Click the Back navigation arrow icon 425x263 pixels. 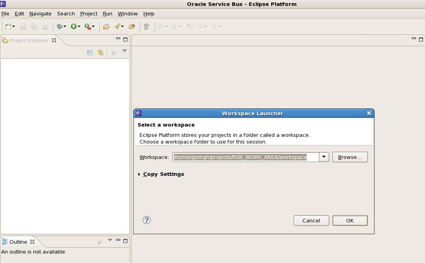(x=201, y=26)
